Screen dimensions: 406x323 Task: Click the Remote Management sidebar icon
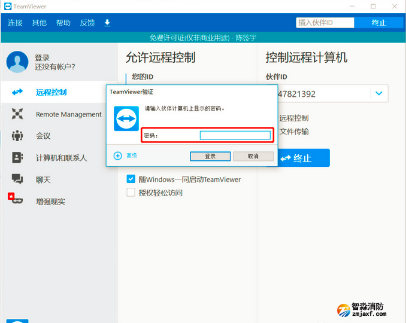[17, 114]
